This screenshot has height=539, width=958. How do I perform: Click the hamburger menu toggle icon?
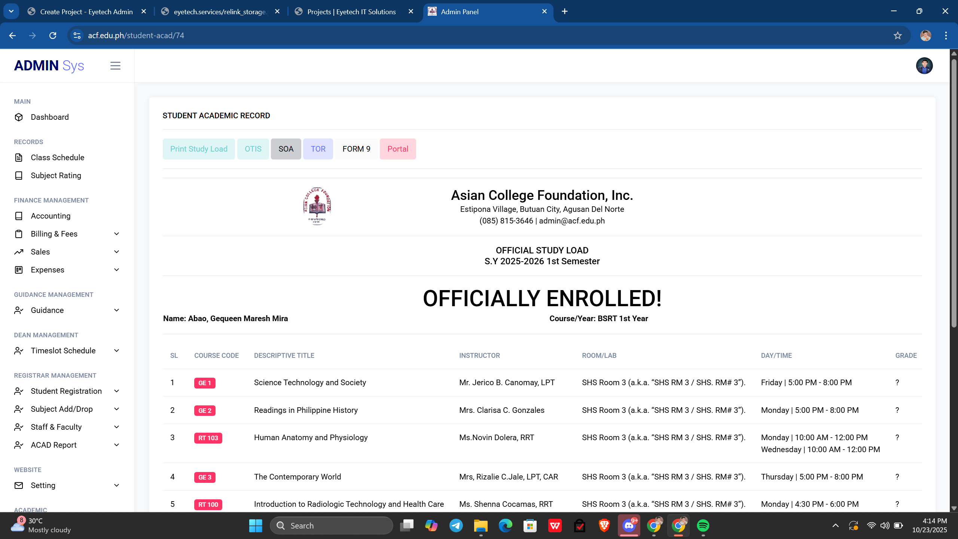[115, 66]
